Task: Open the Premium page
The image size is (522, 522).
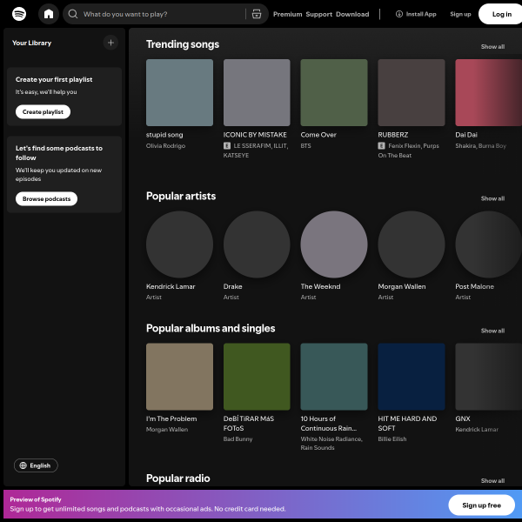Action: tap(288, 14)
